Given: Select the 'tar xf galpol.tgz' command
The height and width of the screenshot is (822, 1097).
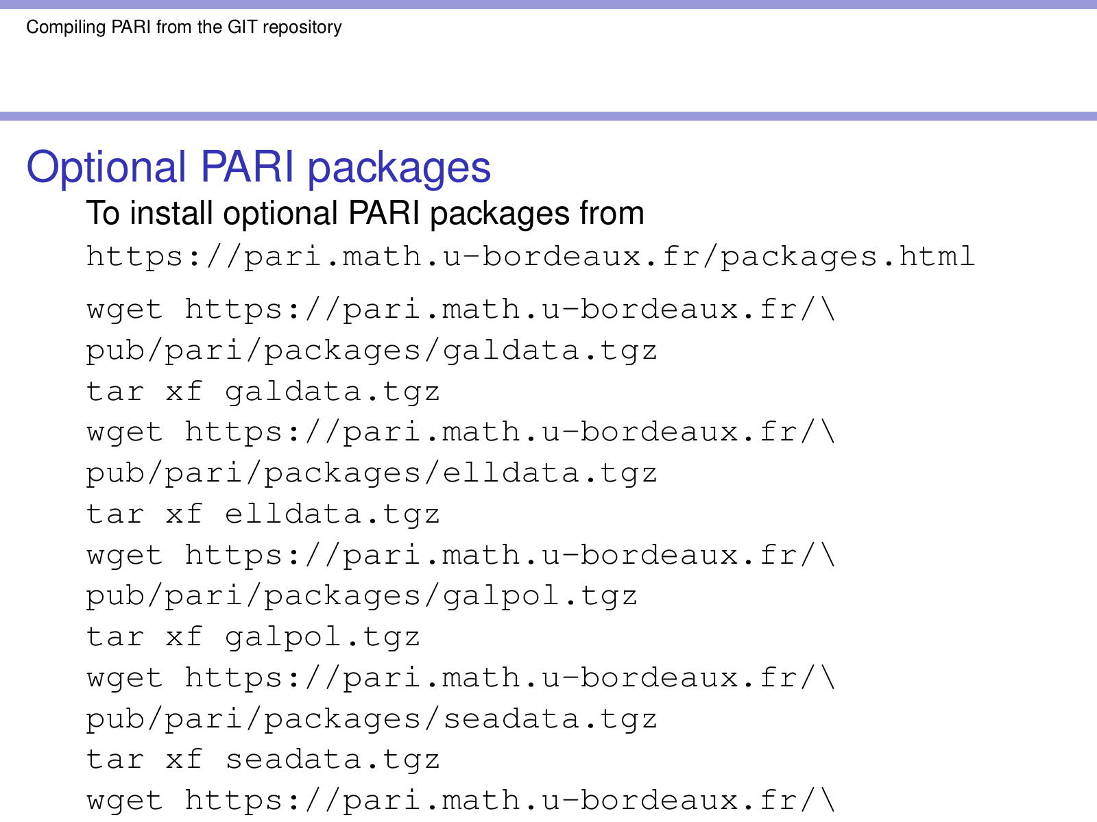Looking at the screenshot, I should point(253,637).
